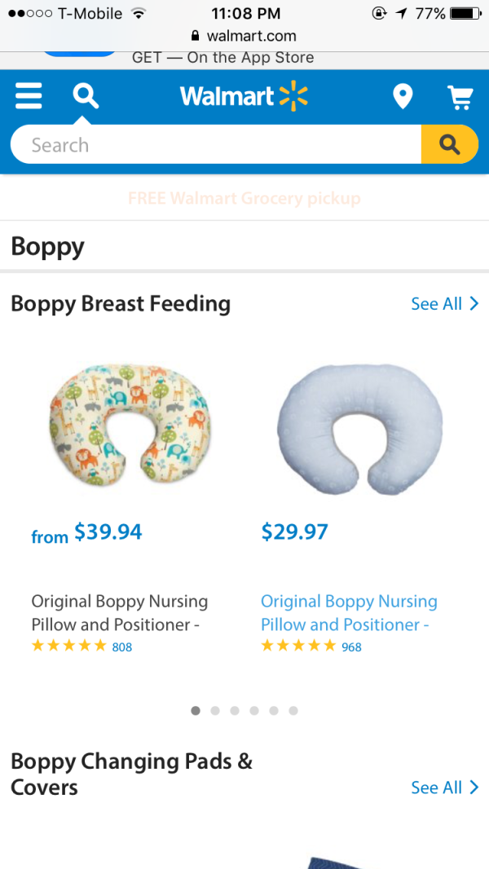Open the store locator pin icon

[403, 97]
